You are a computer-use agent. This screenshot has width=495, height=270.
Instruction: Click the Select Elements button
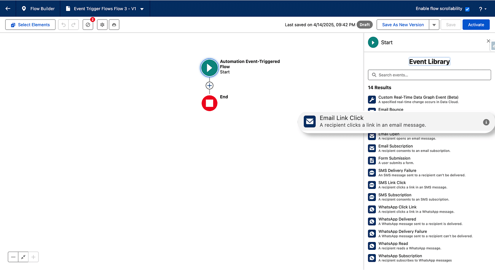[30, 25]
